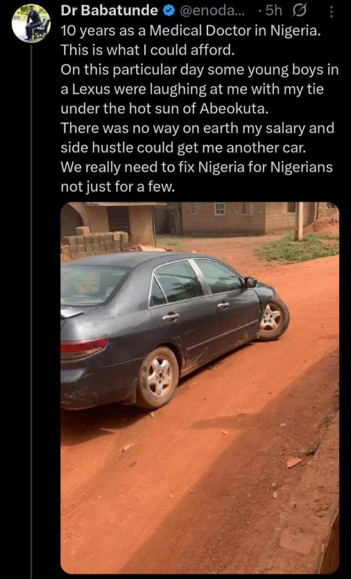This screenshot has width=351, height=579.
Task: Open the attached car photo
Action: (x=200, y=388)
